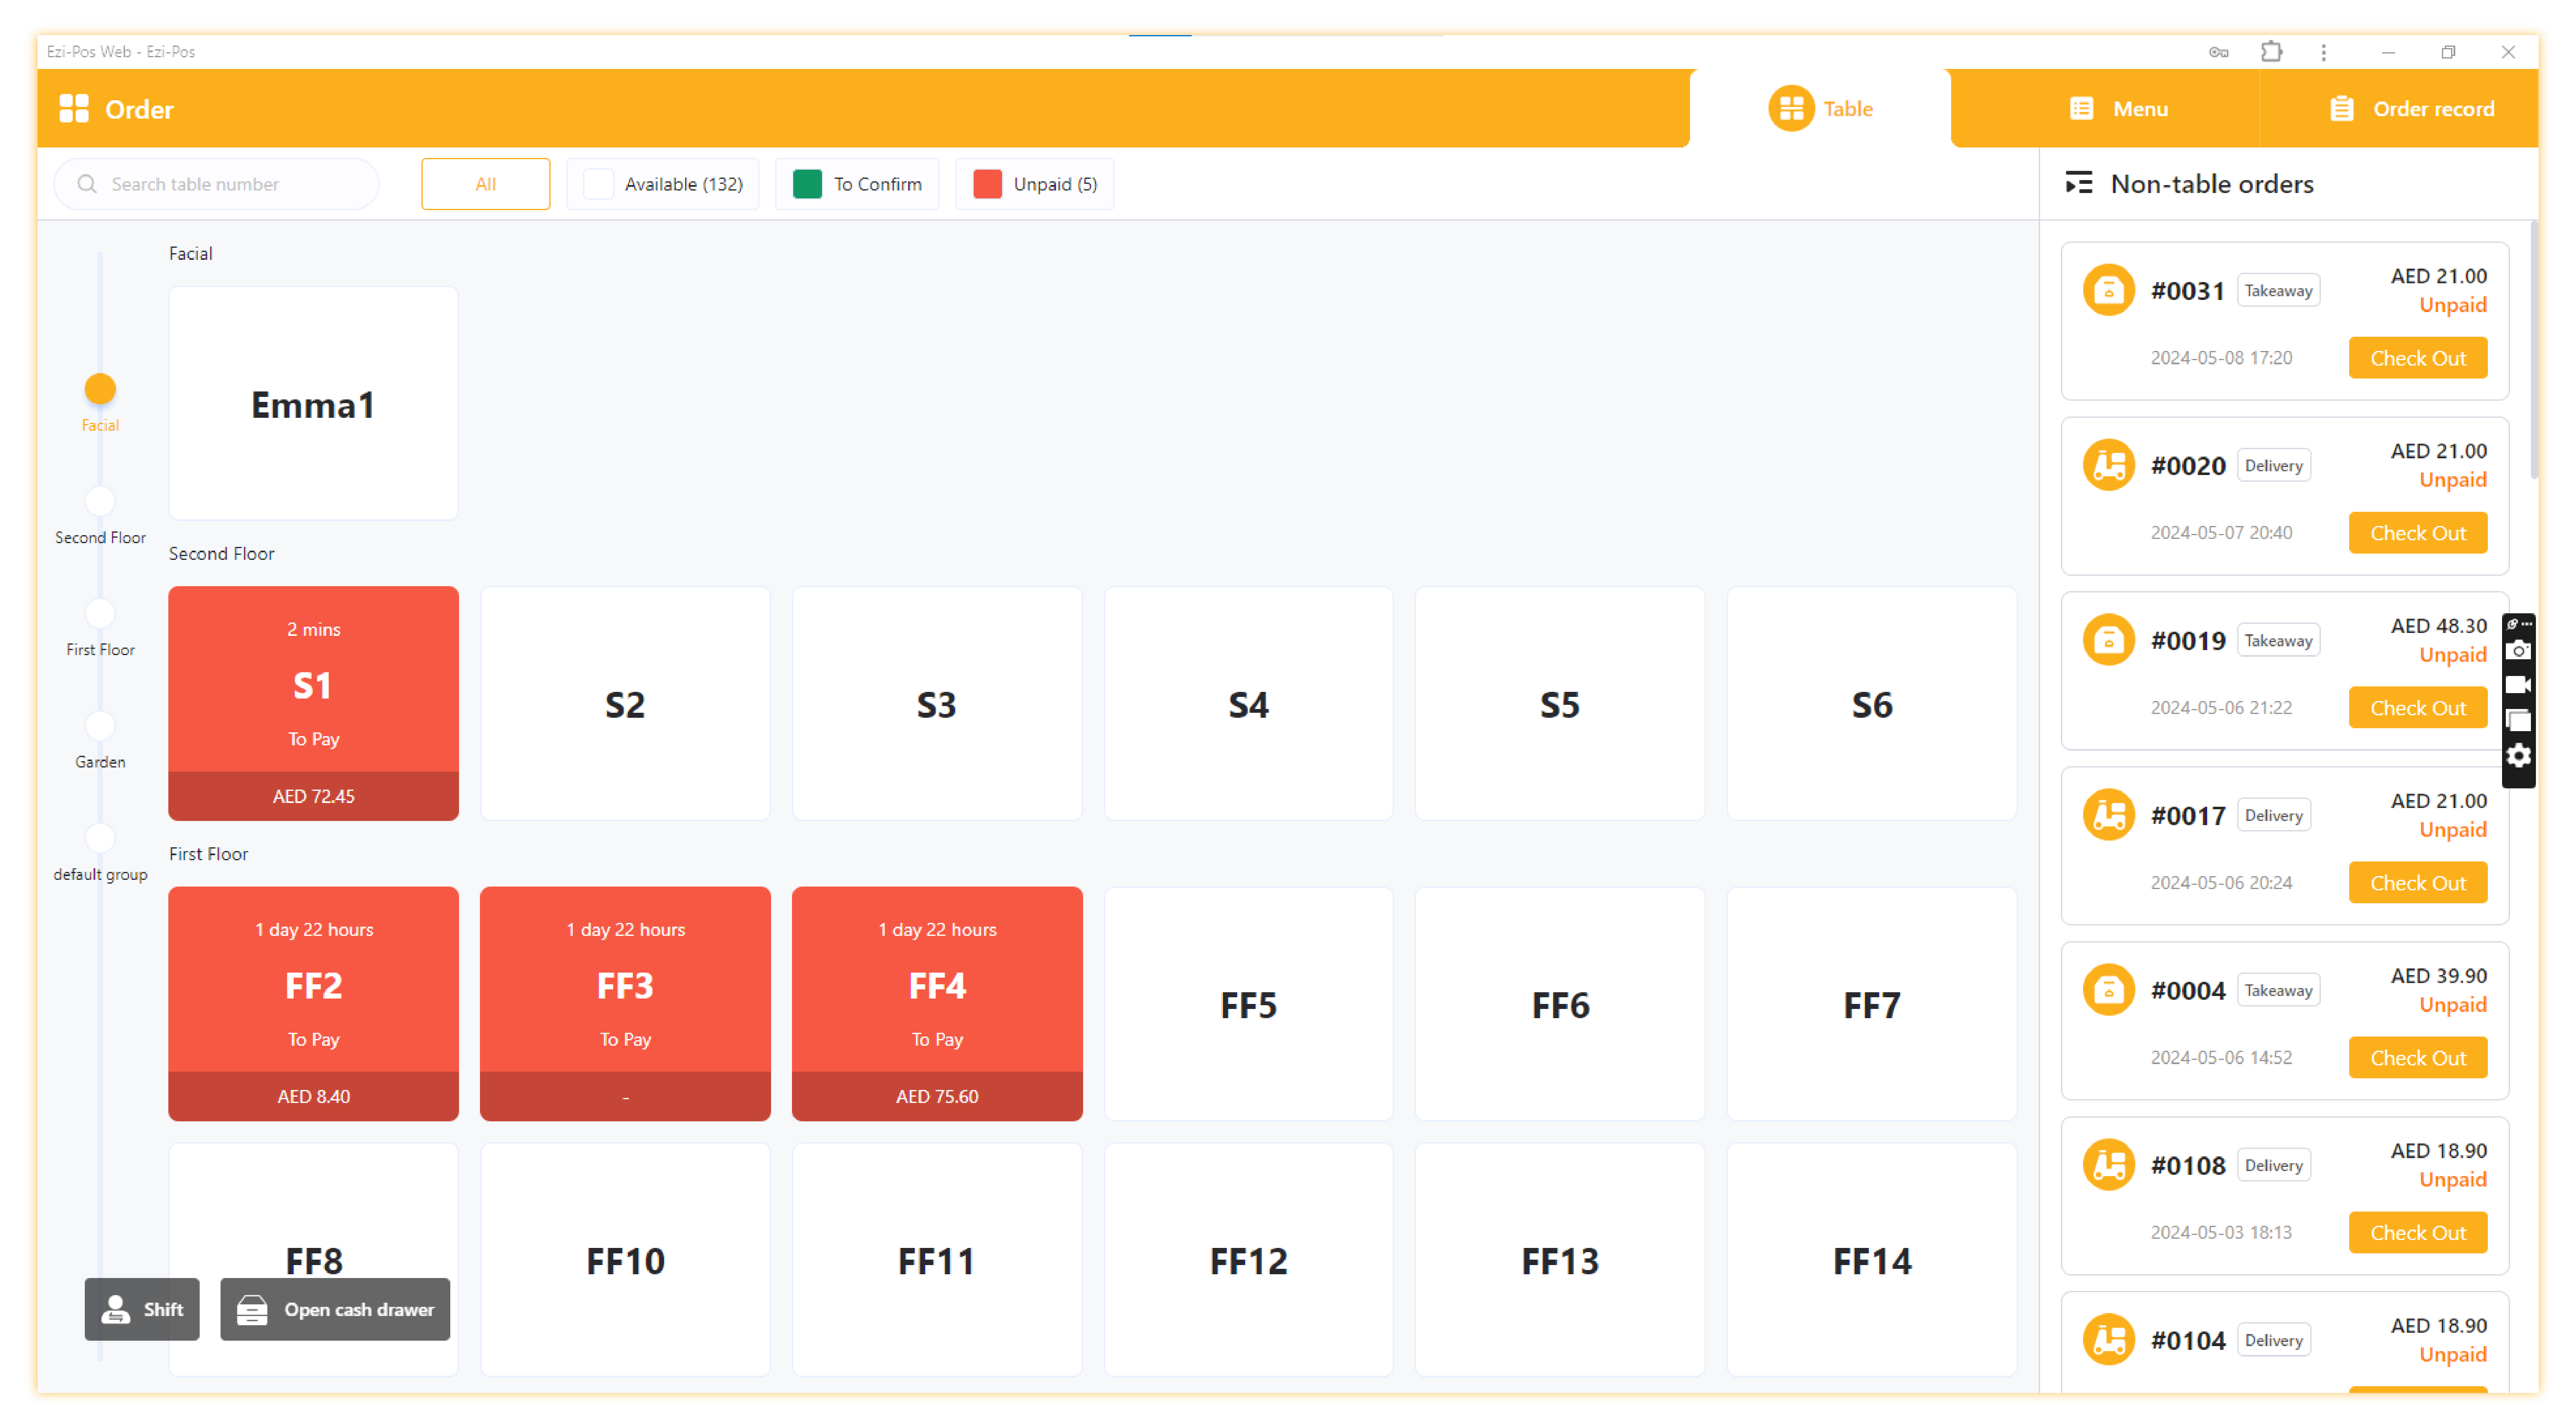Open cash drawer button
This screenshot has width=2576, height=1428.
coord(335,1309)
